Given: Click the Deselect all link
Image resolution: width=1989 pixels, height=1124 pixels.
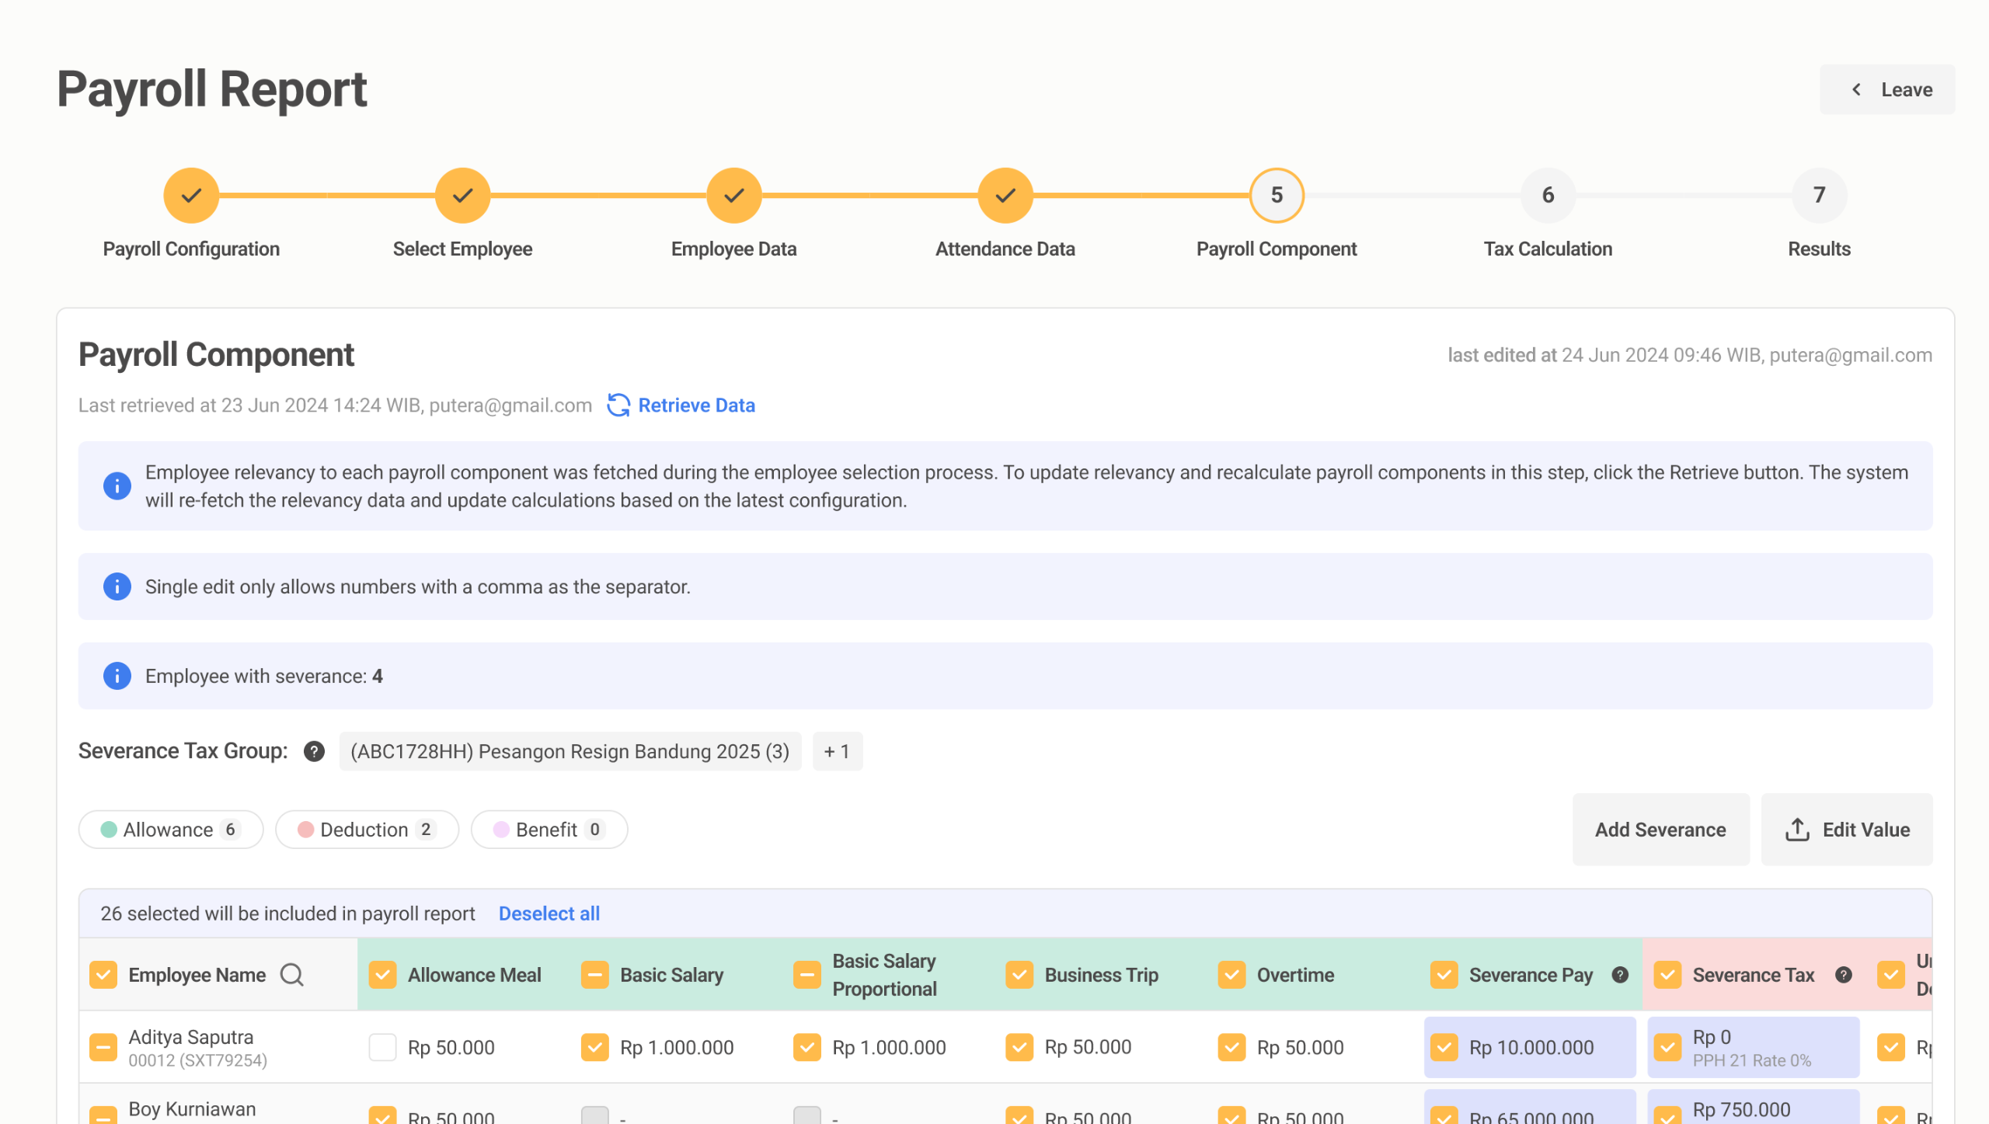Looking at the screenshot, I should pos(549,913).
